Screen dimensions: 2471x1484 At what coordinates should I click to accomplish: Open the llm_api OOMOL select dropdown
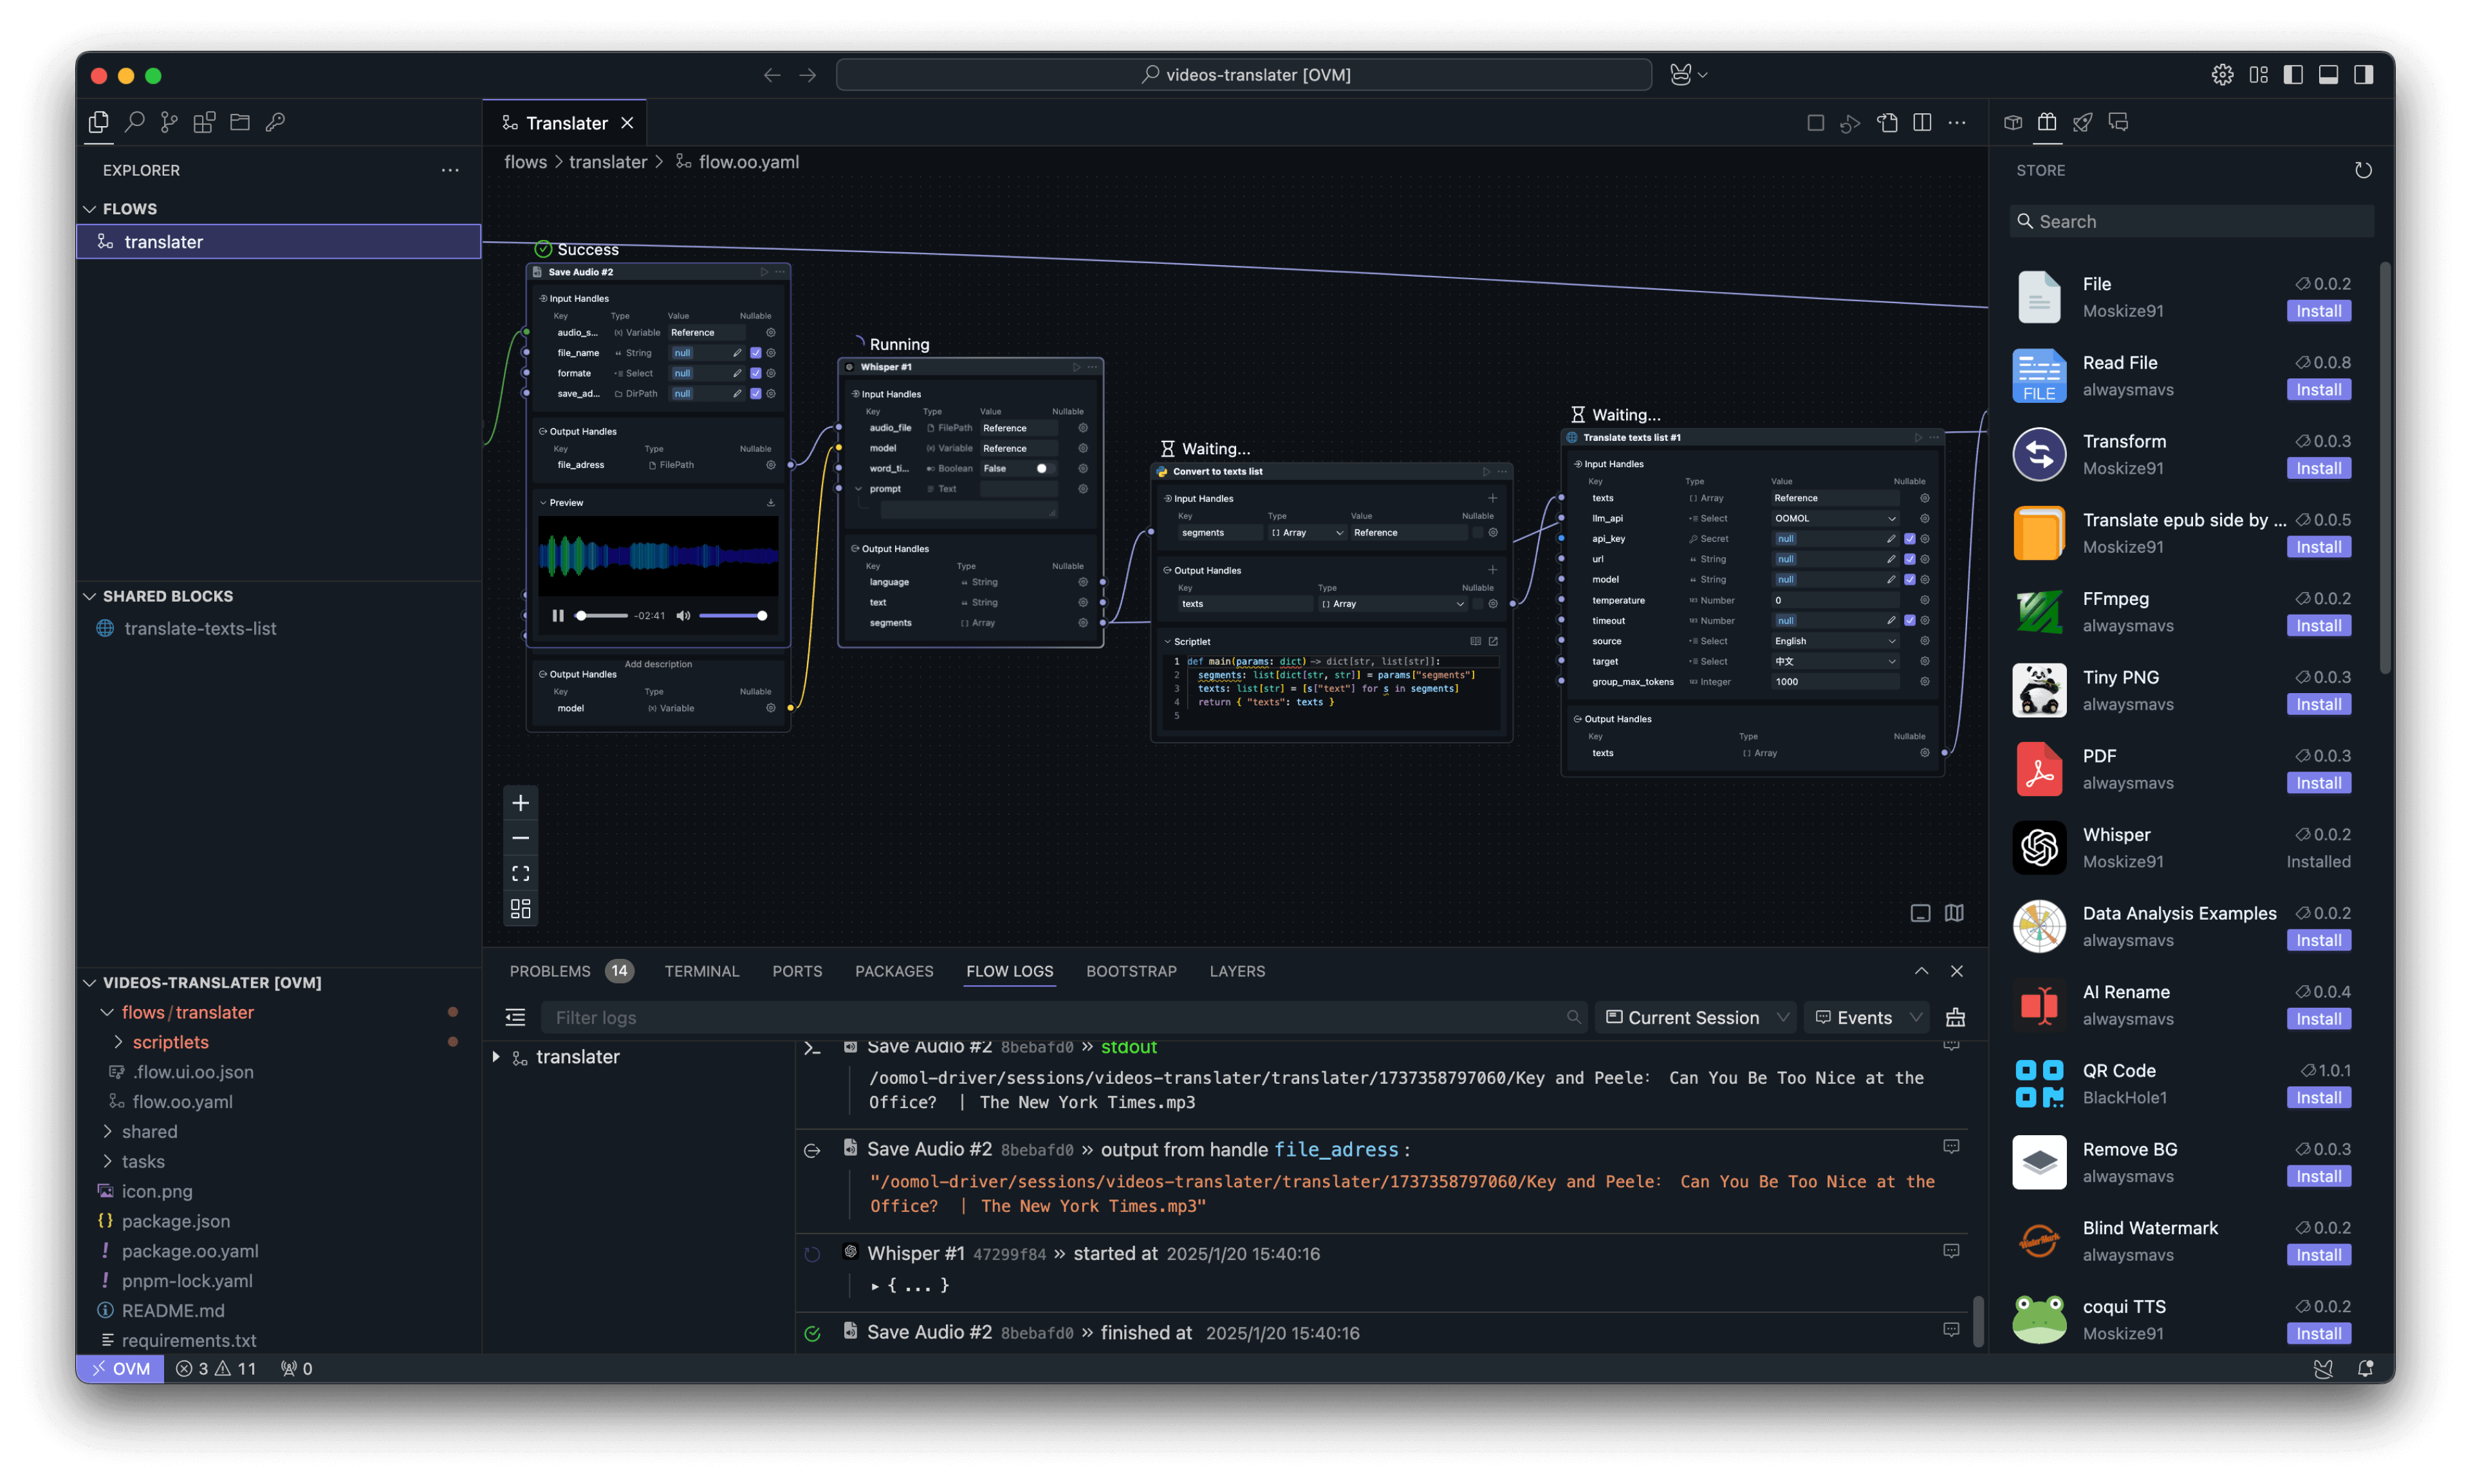coord(1834,518)
